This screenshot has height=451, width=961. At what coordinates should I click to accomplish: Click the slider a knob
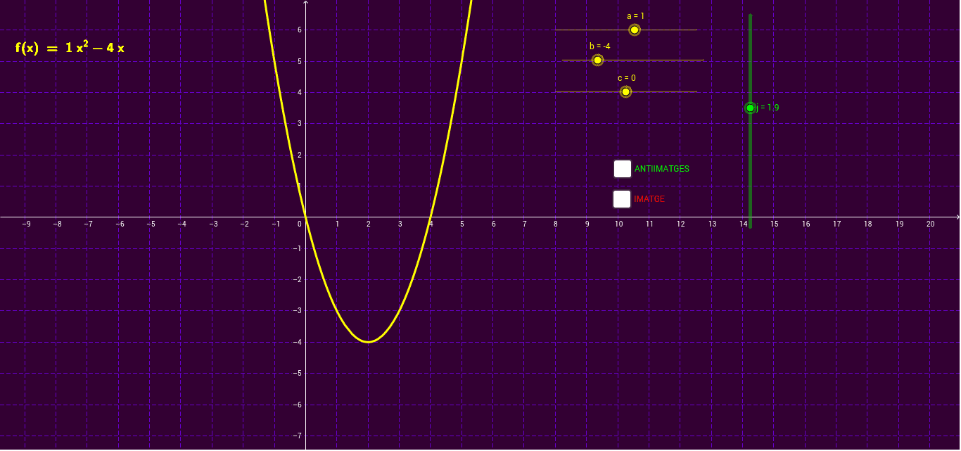point(635,30)
